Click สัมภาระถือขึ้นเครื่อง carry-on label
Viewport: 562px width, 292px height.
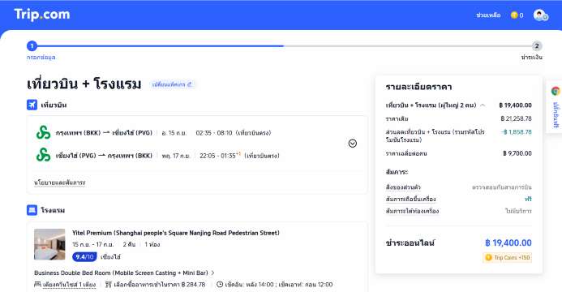tap(410, 200)
